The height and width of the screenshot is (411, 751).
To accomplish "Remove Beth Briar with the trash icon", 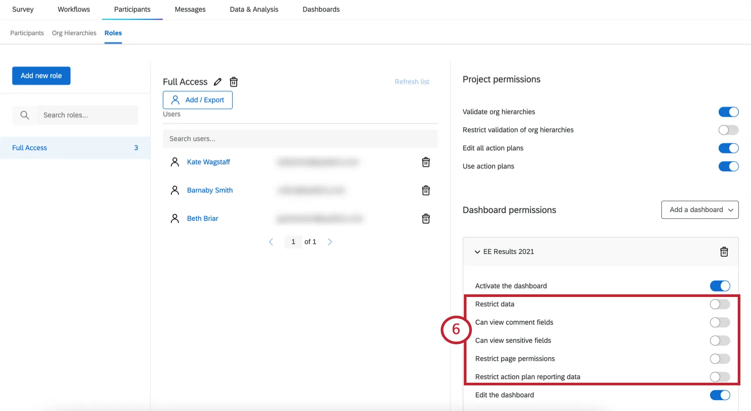I will point(425,218).
